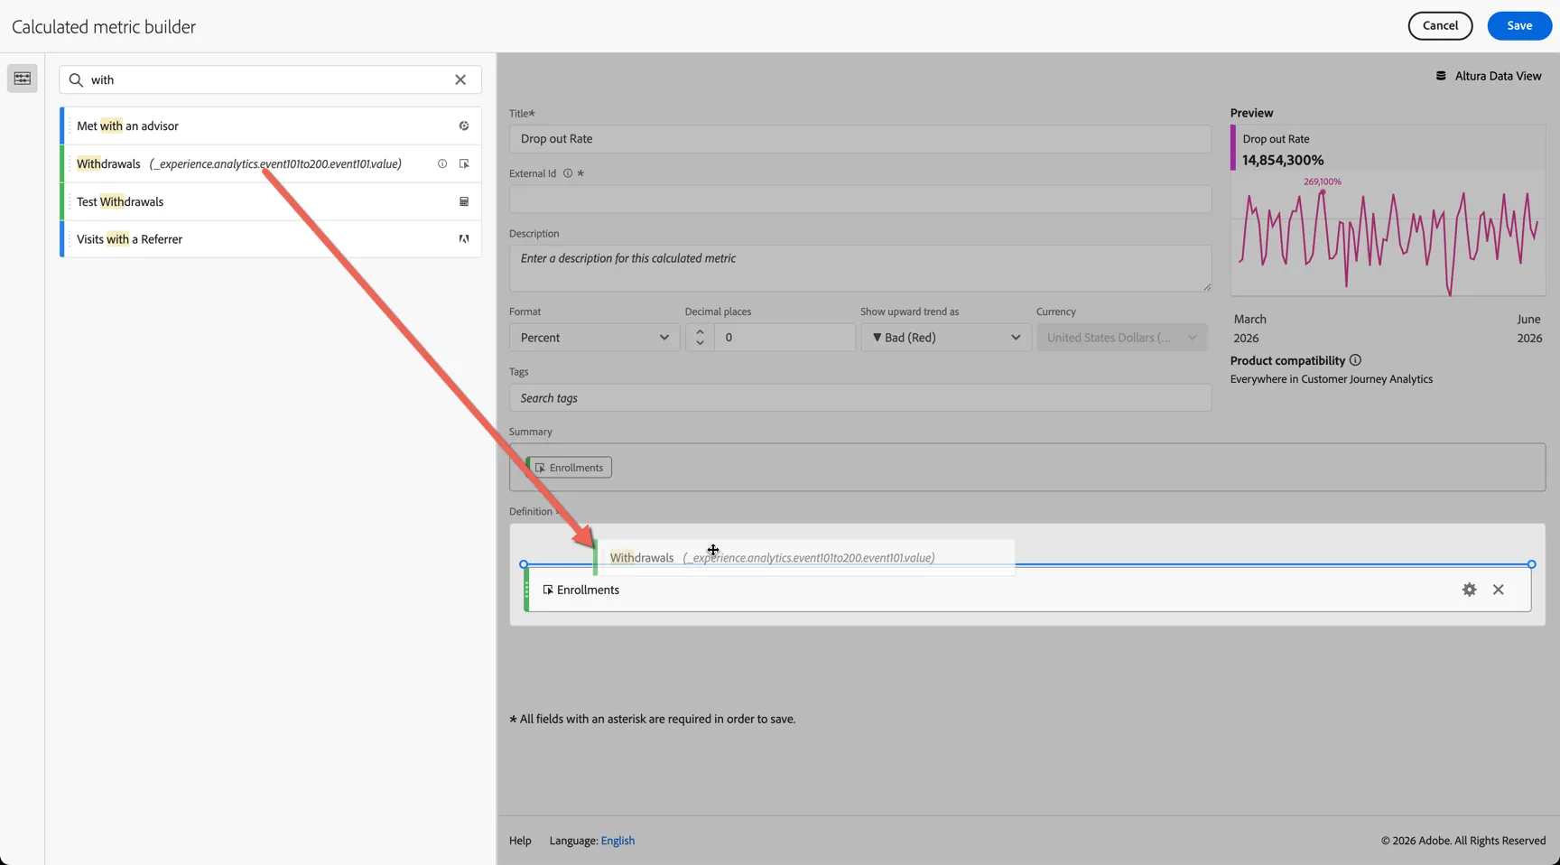The width and height of the screenshot is (1560, 865).
Task: Click Adobe icon on Visits with a Referrer
Action: 464,239
